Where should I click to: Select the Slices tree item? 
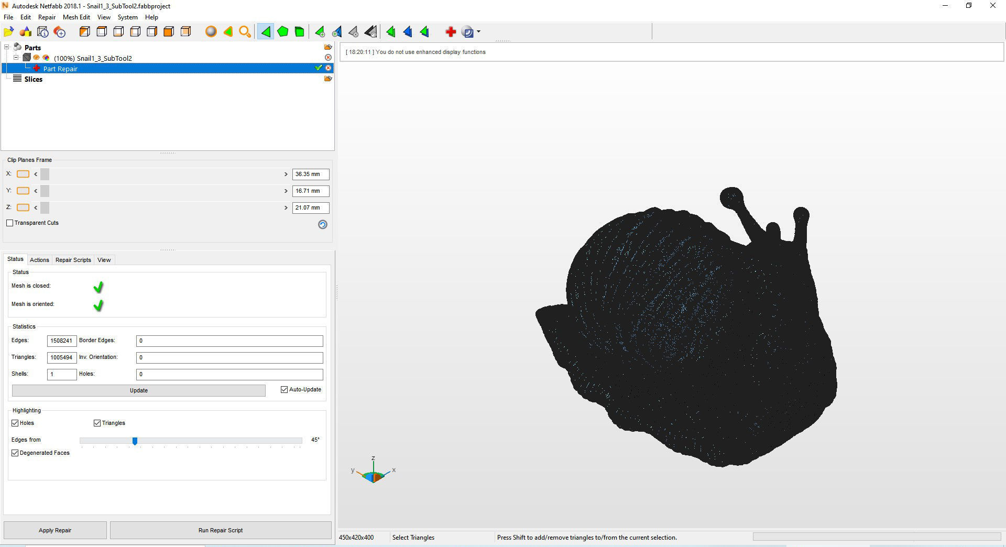click(34, 79)
